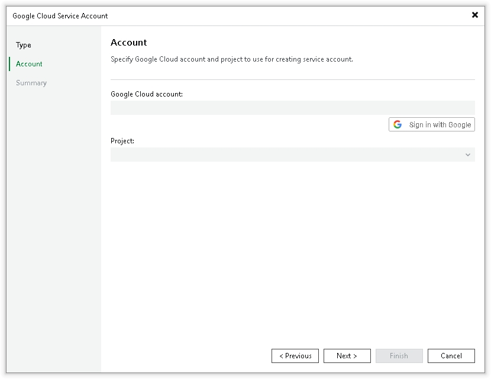Screen dimensions: 491x379
Task: Click the Project label text
Action: (122, 141)
